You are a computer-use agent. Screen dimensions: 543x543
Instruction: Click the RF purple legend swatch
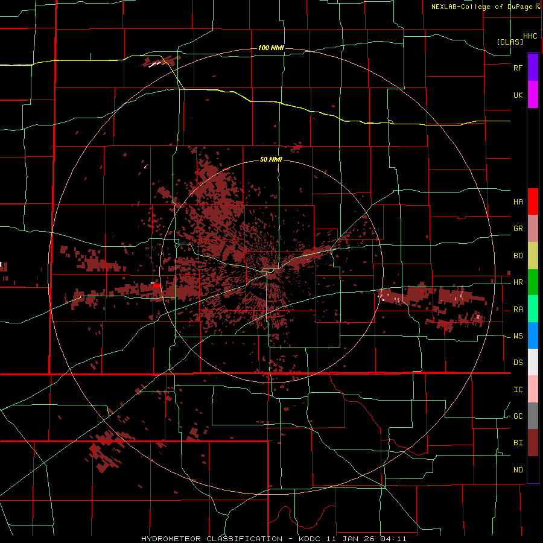(x=533, y=67)
